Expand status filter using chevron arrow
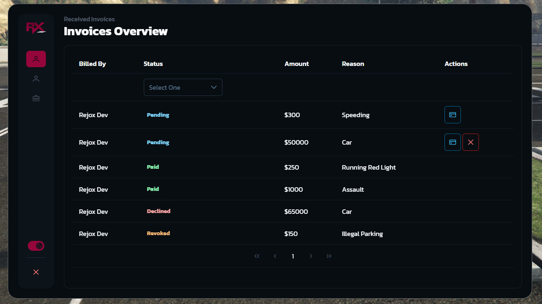Viewport: 542px width, 304px height. click(213, 87)
